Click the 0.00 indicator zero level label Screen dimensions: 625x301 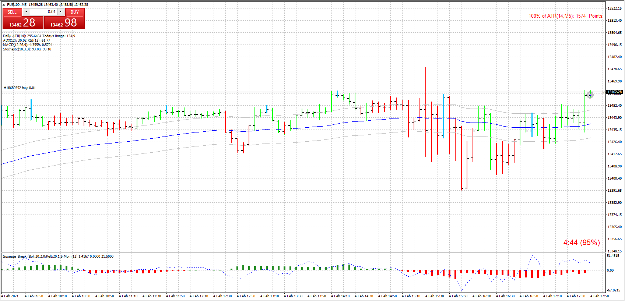(611, 270)
